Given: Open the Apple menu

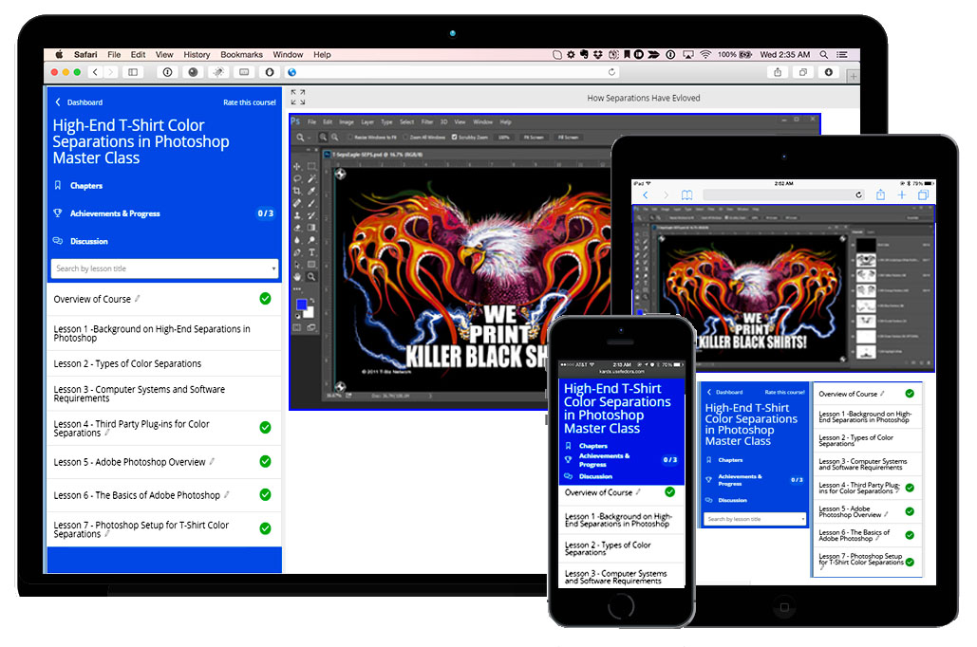Looking at the screenshot, I should click(x=59, y=55).
